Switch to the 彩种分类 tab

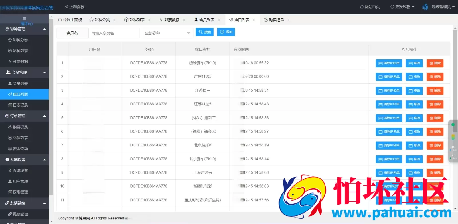(100, 20)
